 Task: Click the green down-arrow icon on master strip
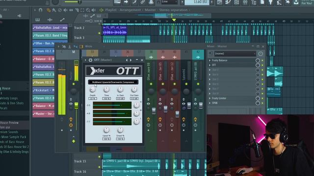pos(74,141)
